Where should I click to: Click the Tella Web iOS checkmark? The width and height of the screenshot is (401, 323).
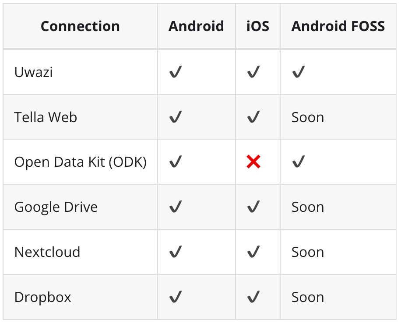click(253, 117)
